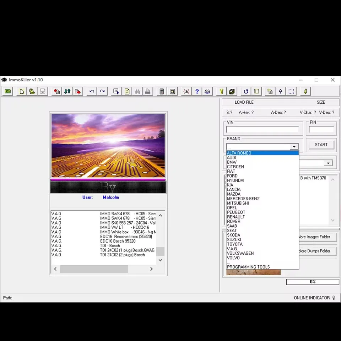Choose MERCEDES-BENZ in the brand list
Screen dimensions: 341x341
coord(243,199)
